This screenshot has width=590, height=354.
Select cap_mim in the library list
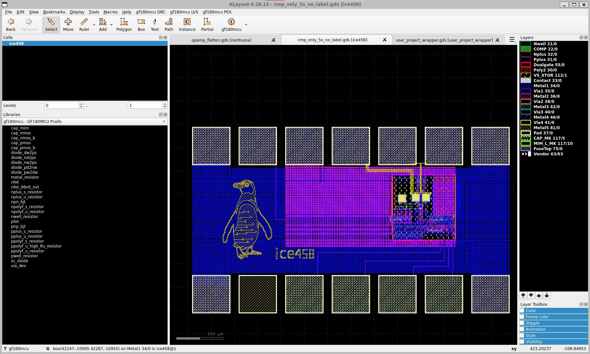coord(20,128)
